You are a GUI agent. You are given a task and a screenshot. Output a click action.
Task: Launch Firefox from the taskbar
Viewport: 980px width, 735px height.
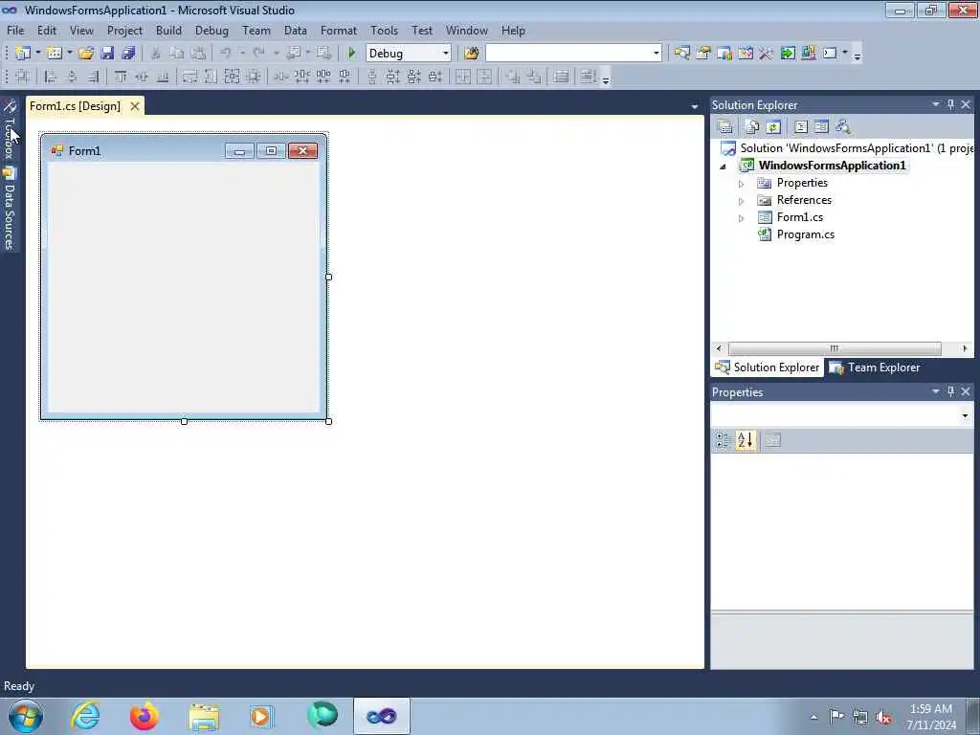point(144,716)
